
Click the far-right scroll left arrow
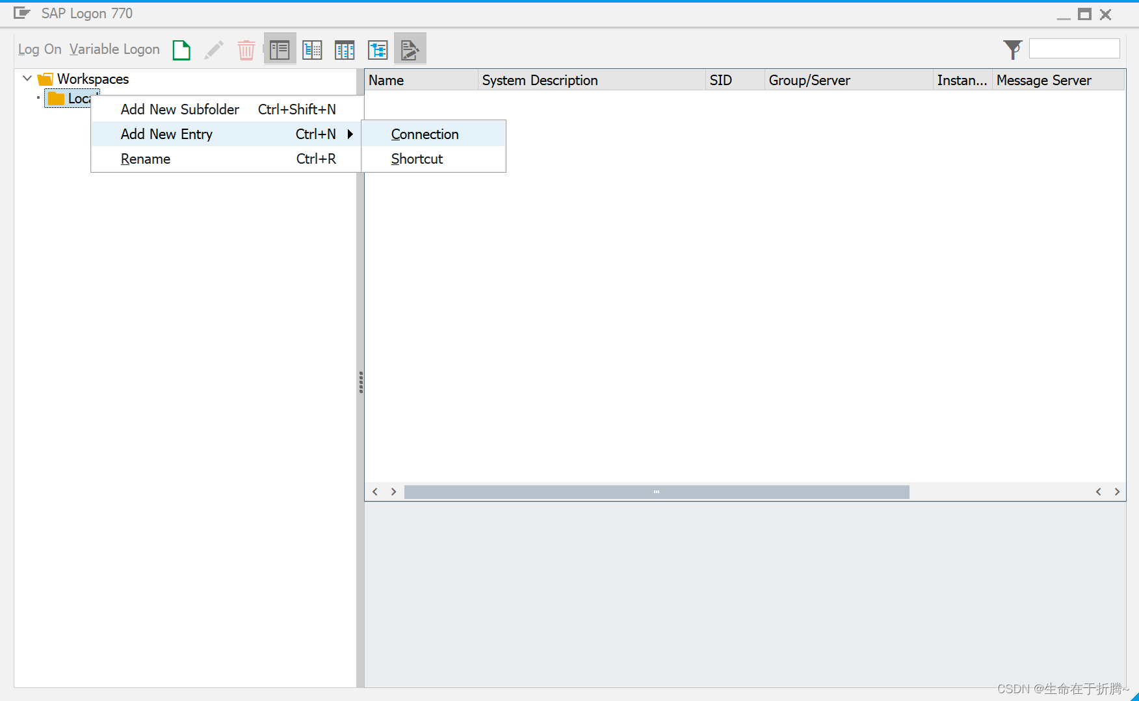[1099, 492]
